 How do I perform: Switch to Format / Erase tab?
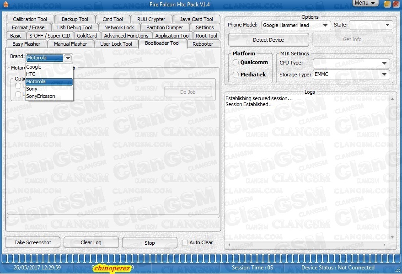click(x=28, y=27)
